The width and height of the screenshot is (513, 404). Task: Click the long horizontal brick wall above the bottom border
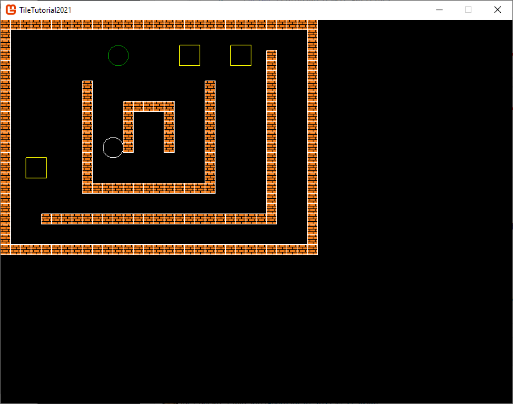pyautogui.click(x=154, y=219)
